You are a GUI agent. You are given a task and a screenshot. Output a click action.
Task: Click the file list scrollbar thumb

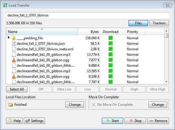166,36
